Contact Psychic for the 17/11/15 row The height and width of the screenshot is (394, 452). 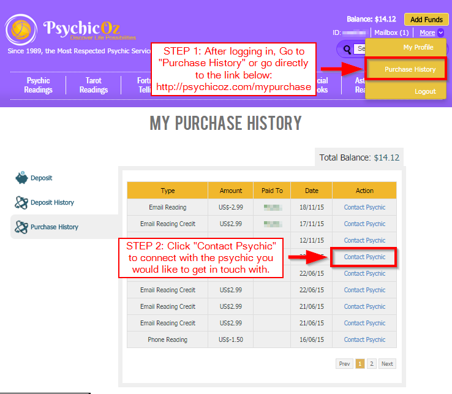(364, 224)
